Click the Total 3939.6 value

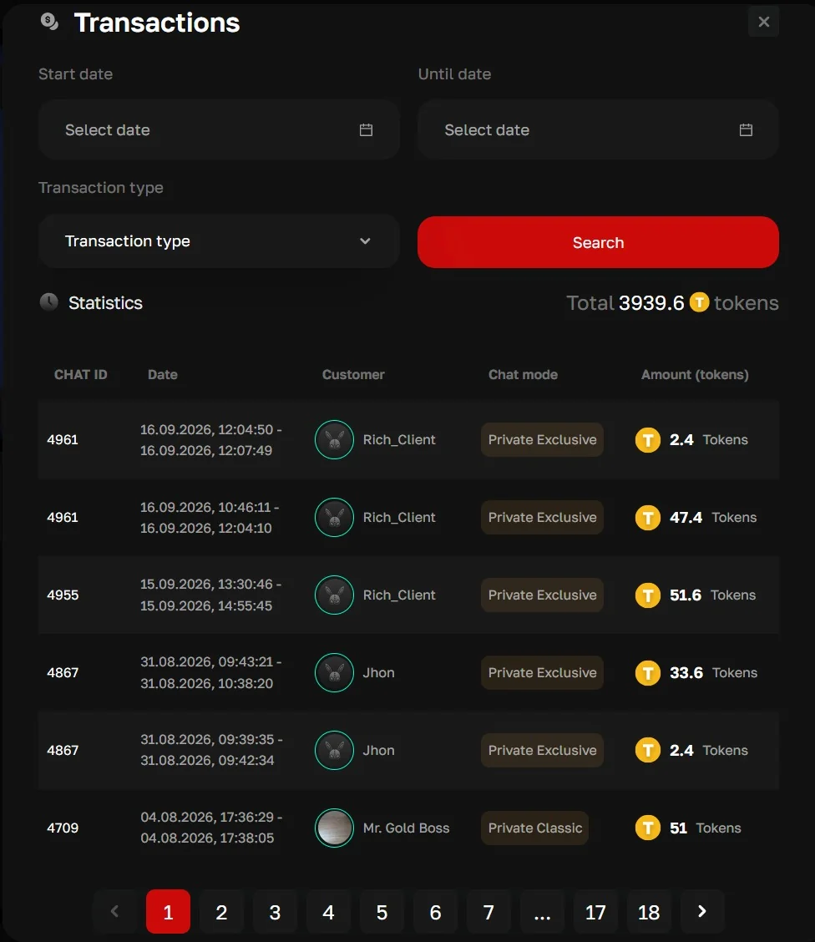click(651, 303)
